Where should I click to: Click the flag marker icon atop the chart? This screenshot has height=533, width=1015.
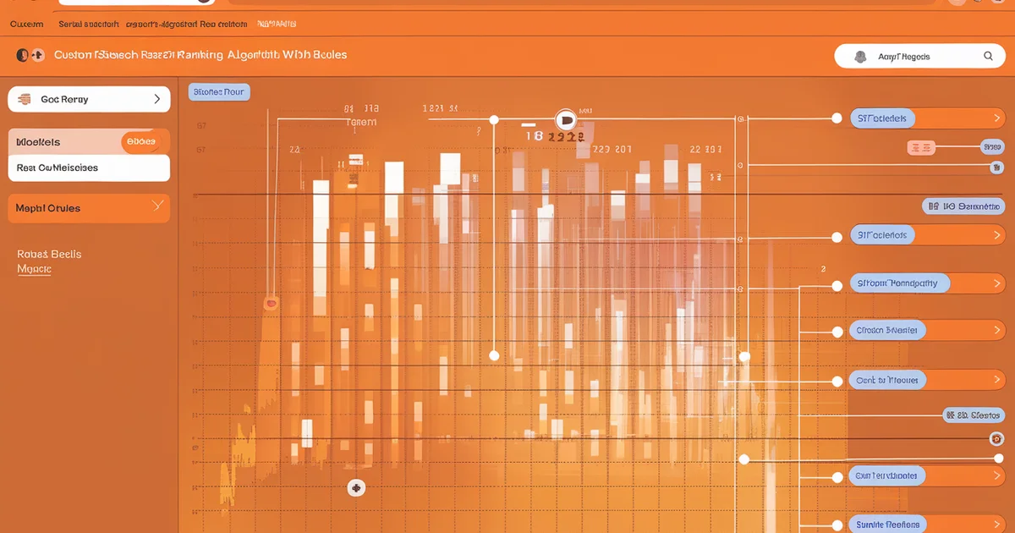pyautogui.click(x=565, y=119)
